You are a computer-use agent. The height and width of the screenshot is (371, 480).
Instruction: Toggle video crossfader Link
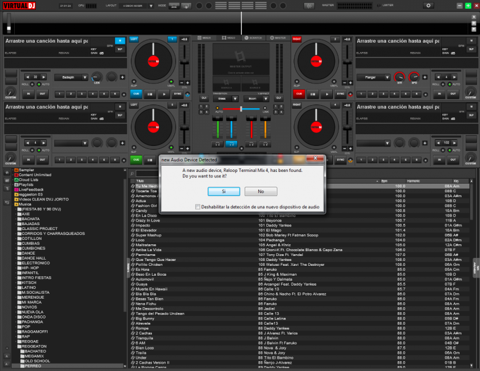tap(265, 108)
